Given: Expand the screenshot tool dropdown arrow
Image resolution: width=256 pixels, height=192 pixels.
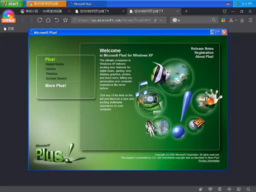Looking at the screenshot, I should pyautogui.click(x=236, y=20).
